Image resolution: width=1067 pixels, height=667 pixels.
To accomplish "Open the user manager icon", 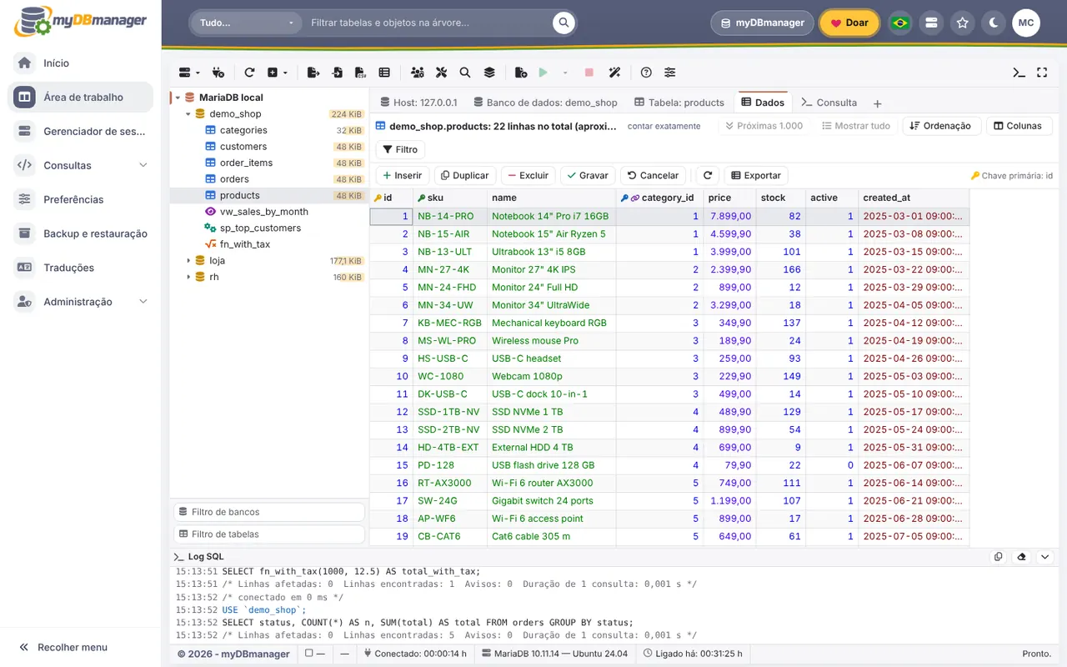I will (417, 73).
